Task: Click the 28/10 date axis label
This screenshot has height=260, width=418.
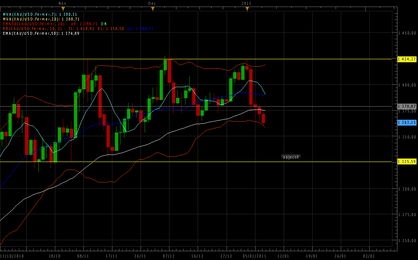Action: pyautogui.click(x=55, y=256)
